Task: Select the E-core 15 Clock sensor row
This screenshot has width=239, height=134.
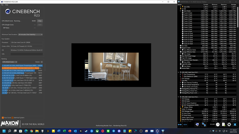Action: click(207, 44)
